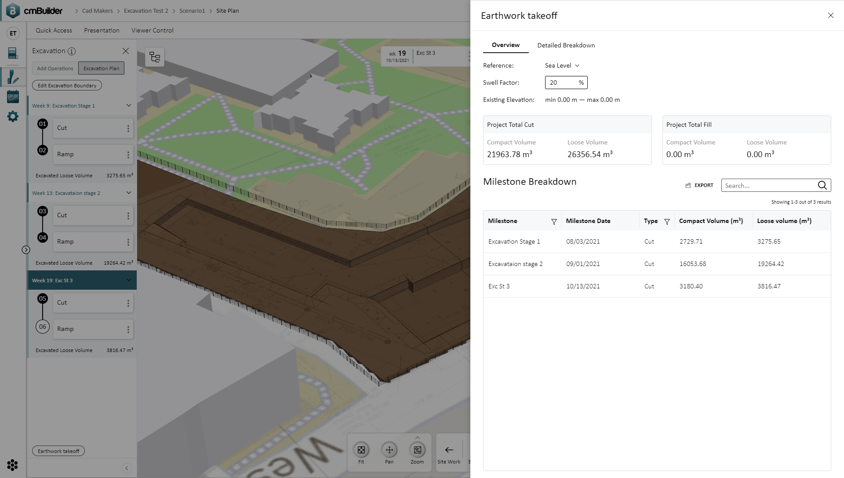Click the hierarchy tree icon above the viewer
The image size is (844, 478).
pos(155,57)
